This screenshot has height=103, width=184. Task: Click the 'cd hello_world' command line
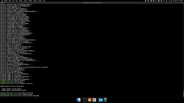11,82
